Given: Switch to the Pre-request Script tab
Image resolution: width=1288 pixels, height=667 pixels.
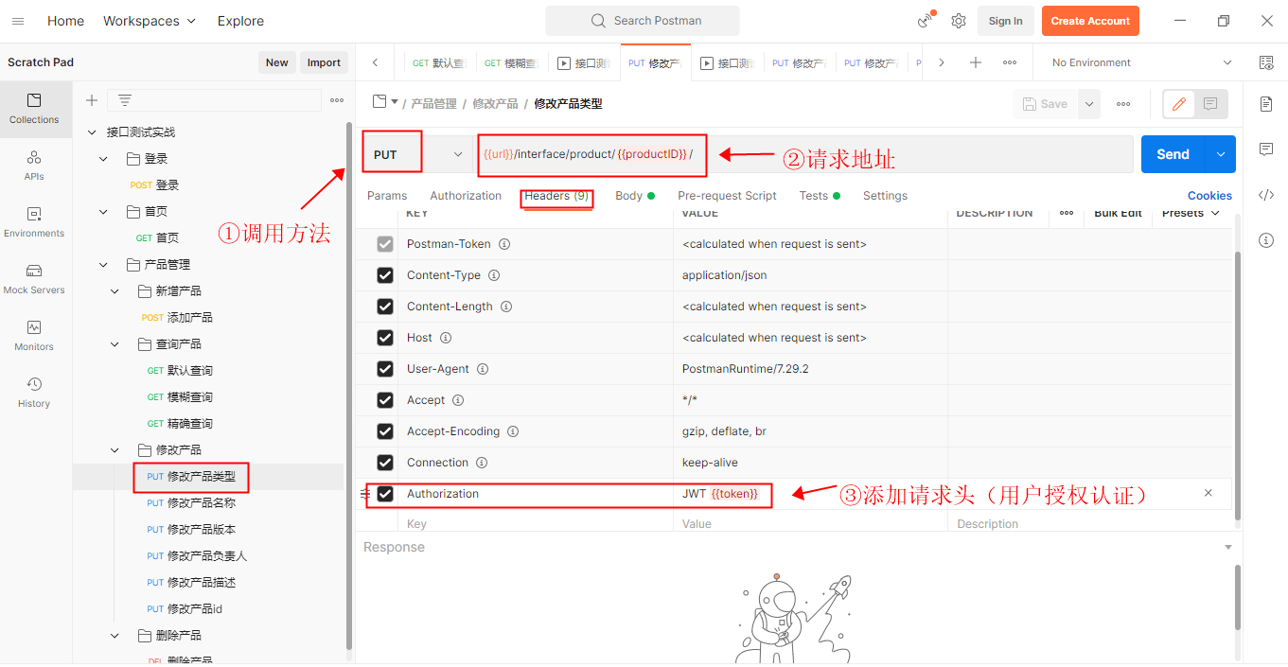Looking at the screenshot, I should 727,196.
